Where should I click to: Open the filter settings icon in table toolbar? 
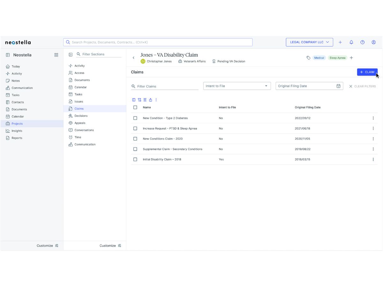click(139, 100)
